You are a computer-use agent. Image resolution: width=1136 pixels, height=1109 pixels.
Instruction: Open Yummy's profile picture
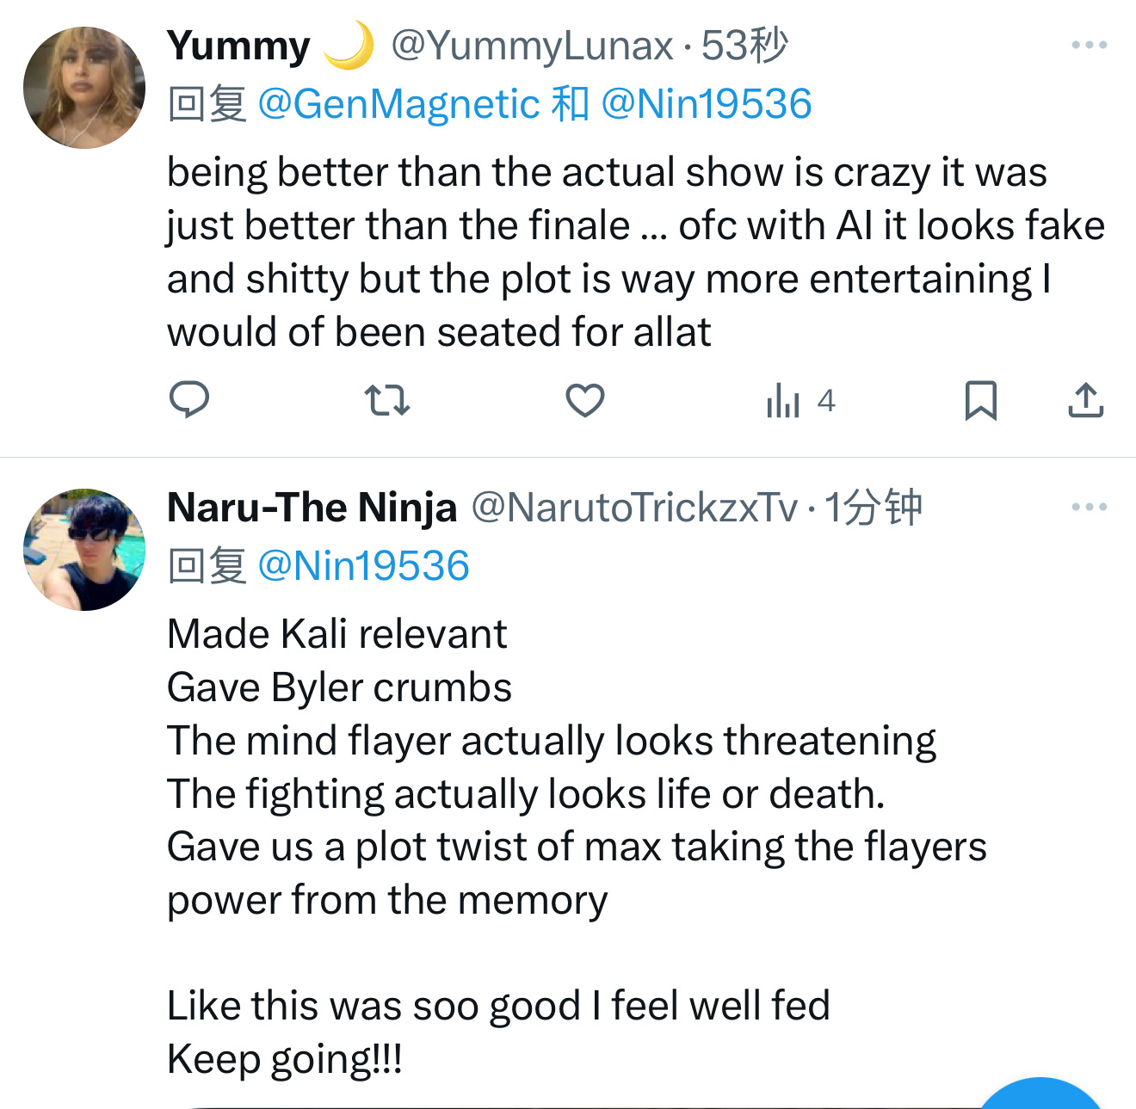coord(84,88)
